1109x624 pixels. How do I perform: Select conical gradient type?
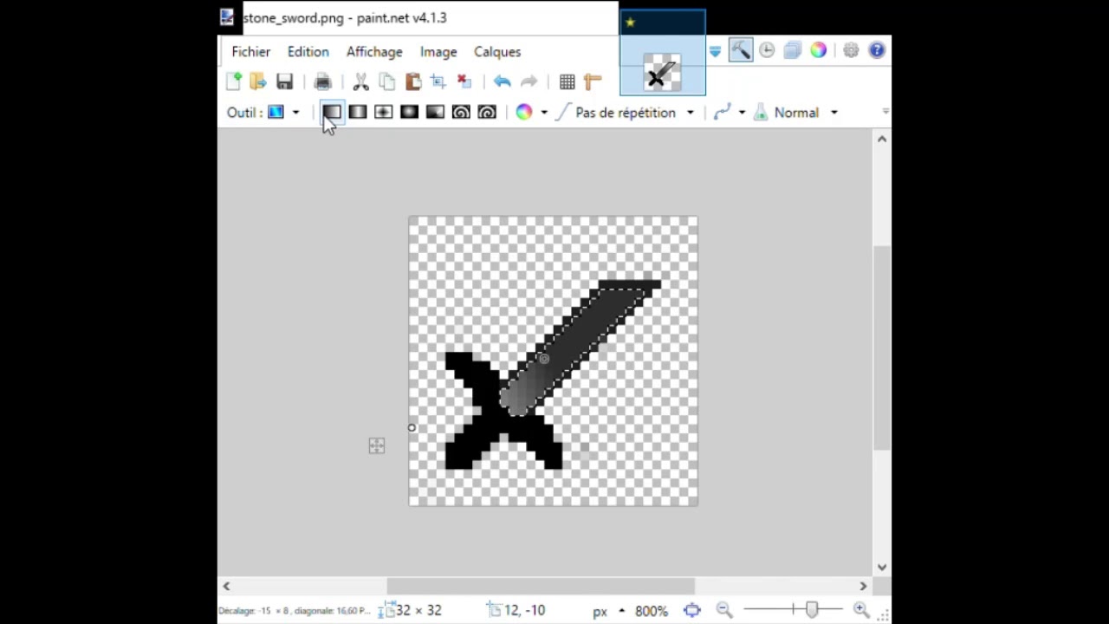[x=435, y=112]
